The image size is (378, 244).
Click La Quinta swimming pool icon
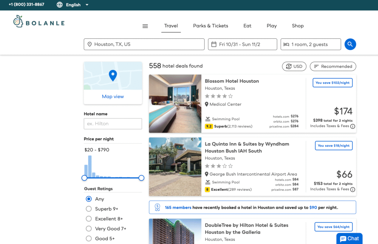pos(207,182)
